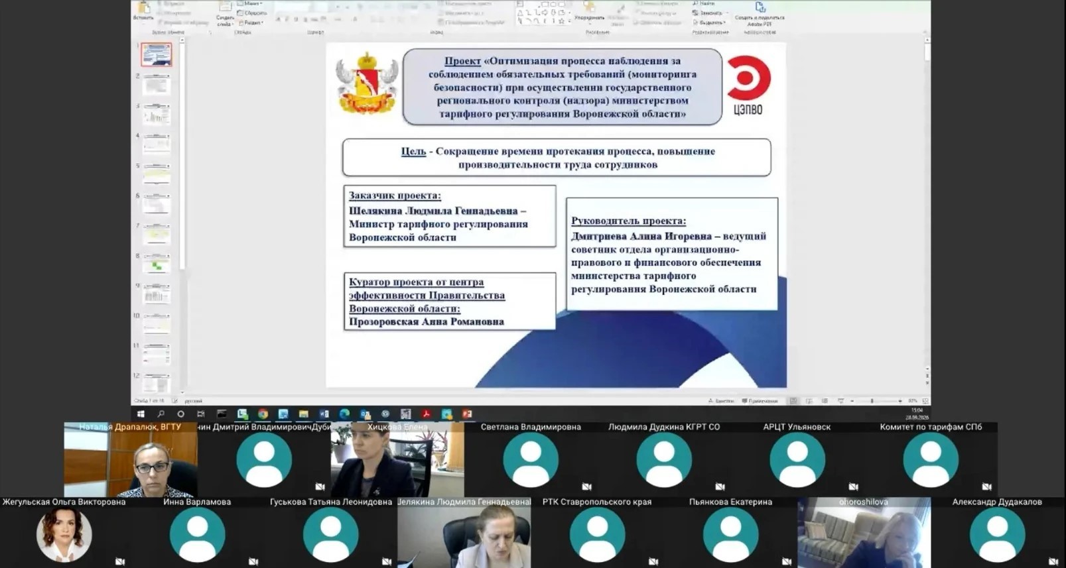
Task: Toggle Людмила Дудкина's muted camera icon
Action: (x=720, y=486)
